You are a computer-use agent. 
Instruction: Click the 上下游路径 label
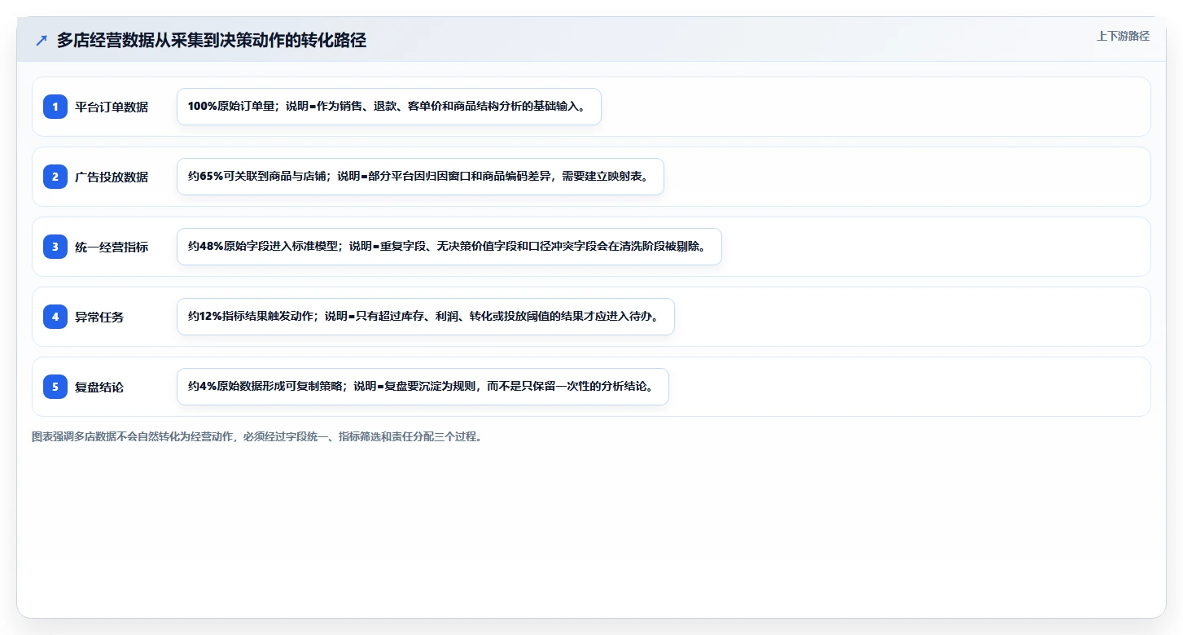1123,36
